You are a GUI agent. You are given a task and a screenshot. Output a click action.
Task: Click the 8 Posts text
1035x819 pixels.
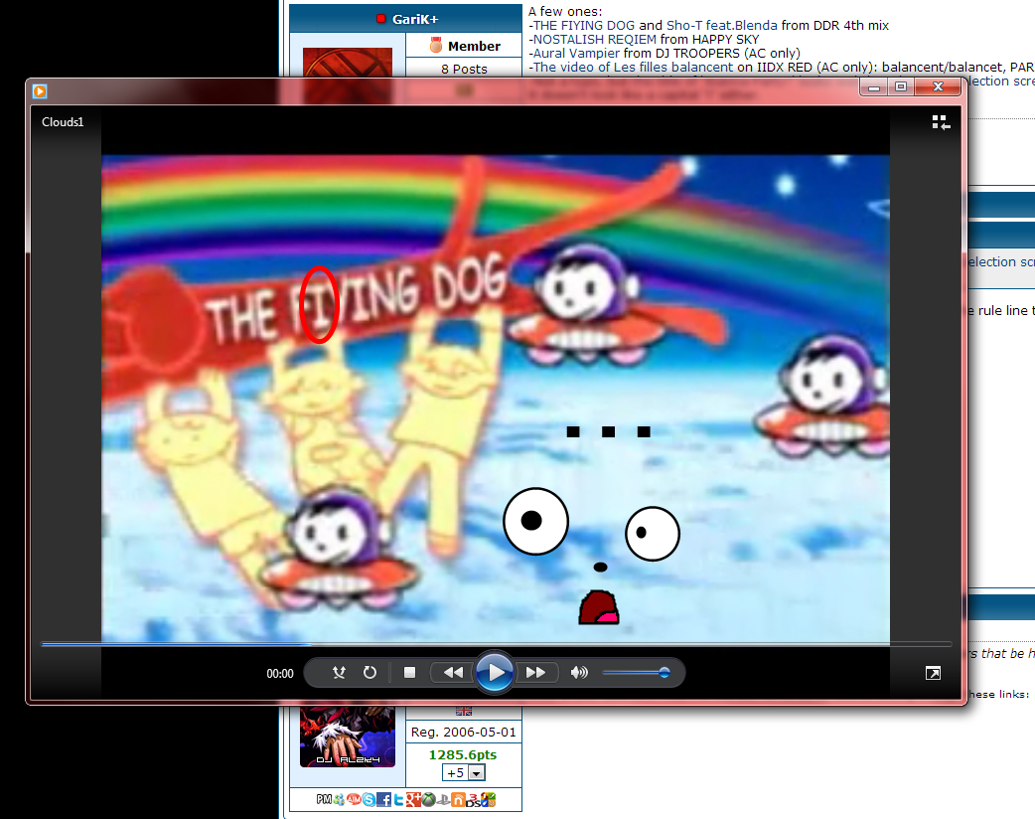(464, 69)
